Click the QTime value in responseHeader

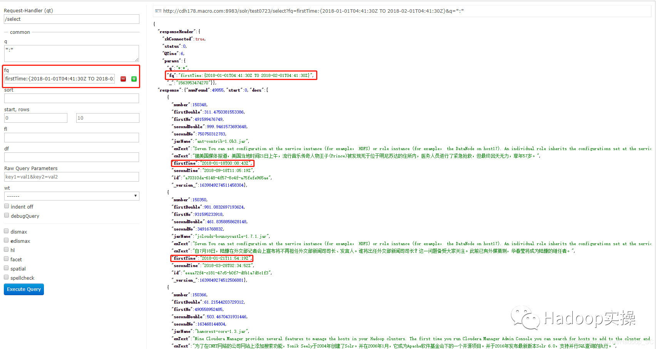(x=182, y=53)
